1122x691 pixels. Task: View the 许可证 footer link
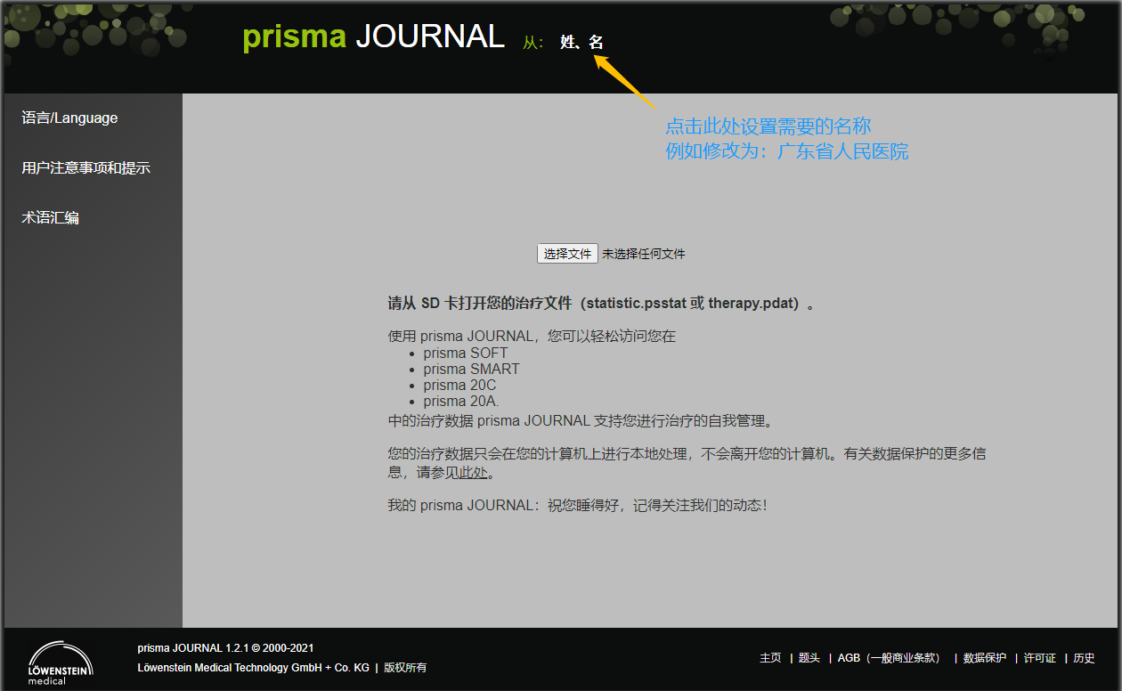1039,658
